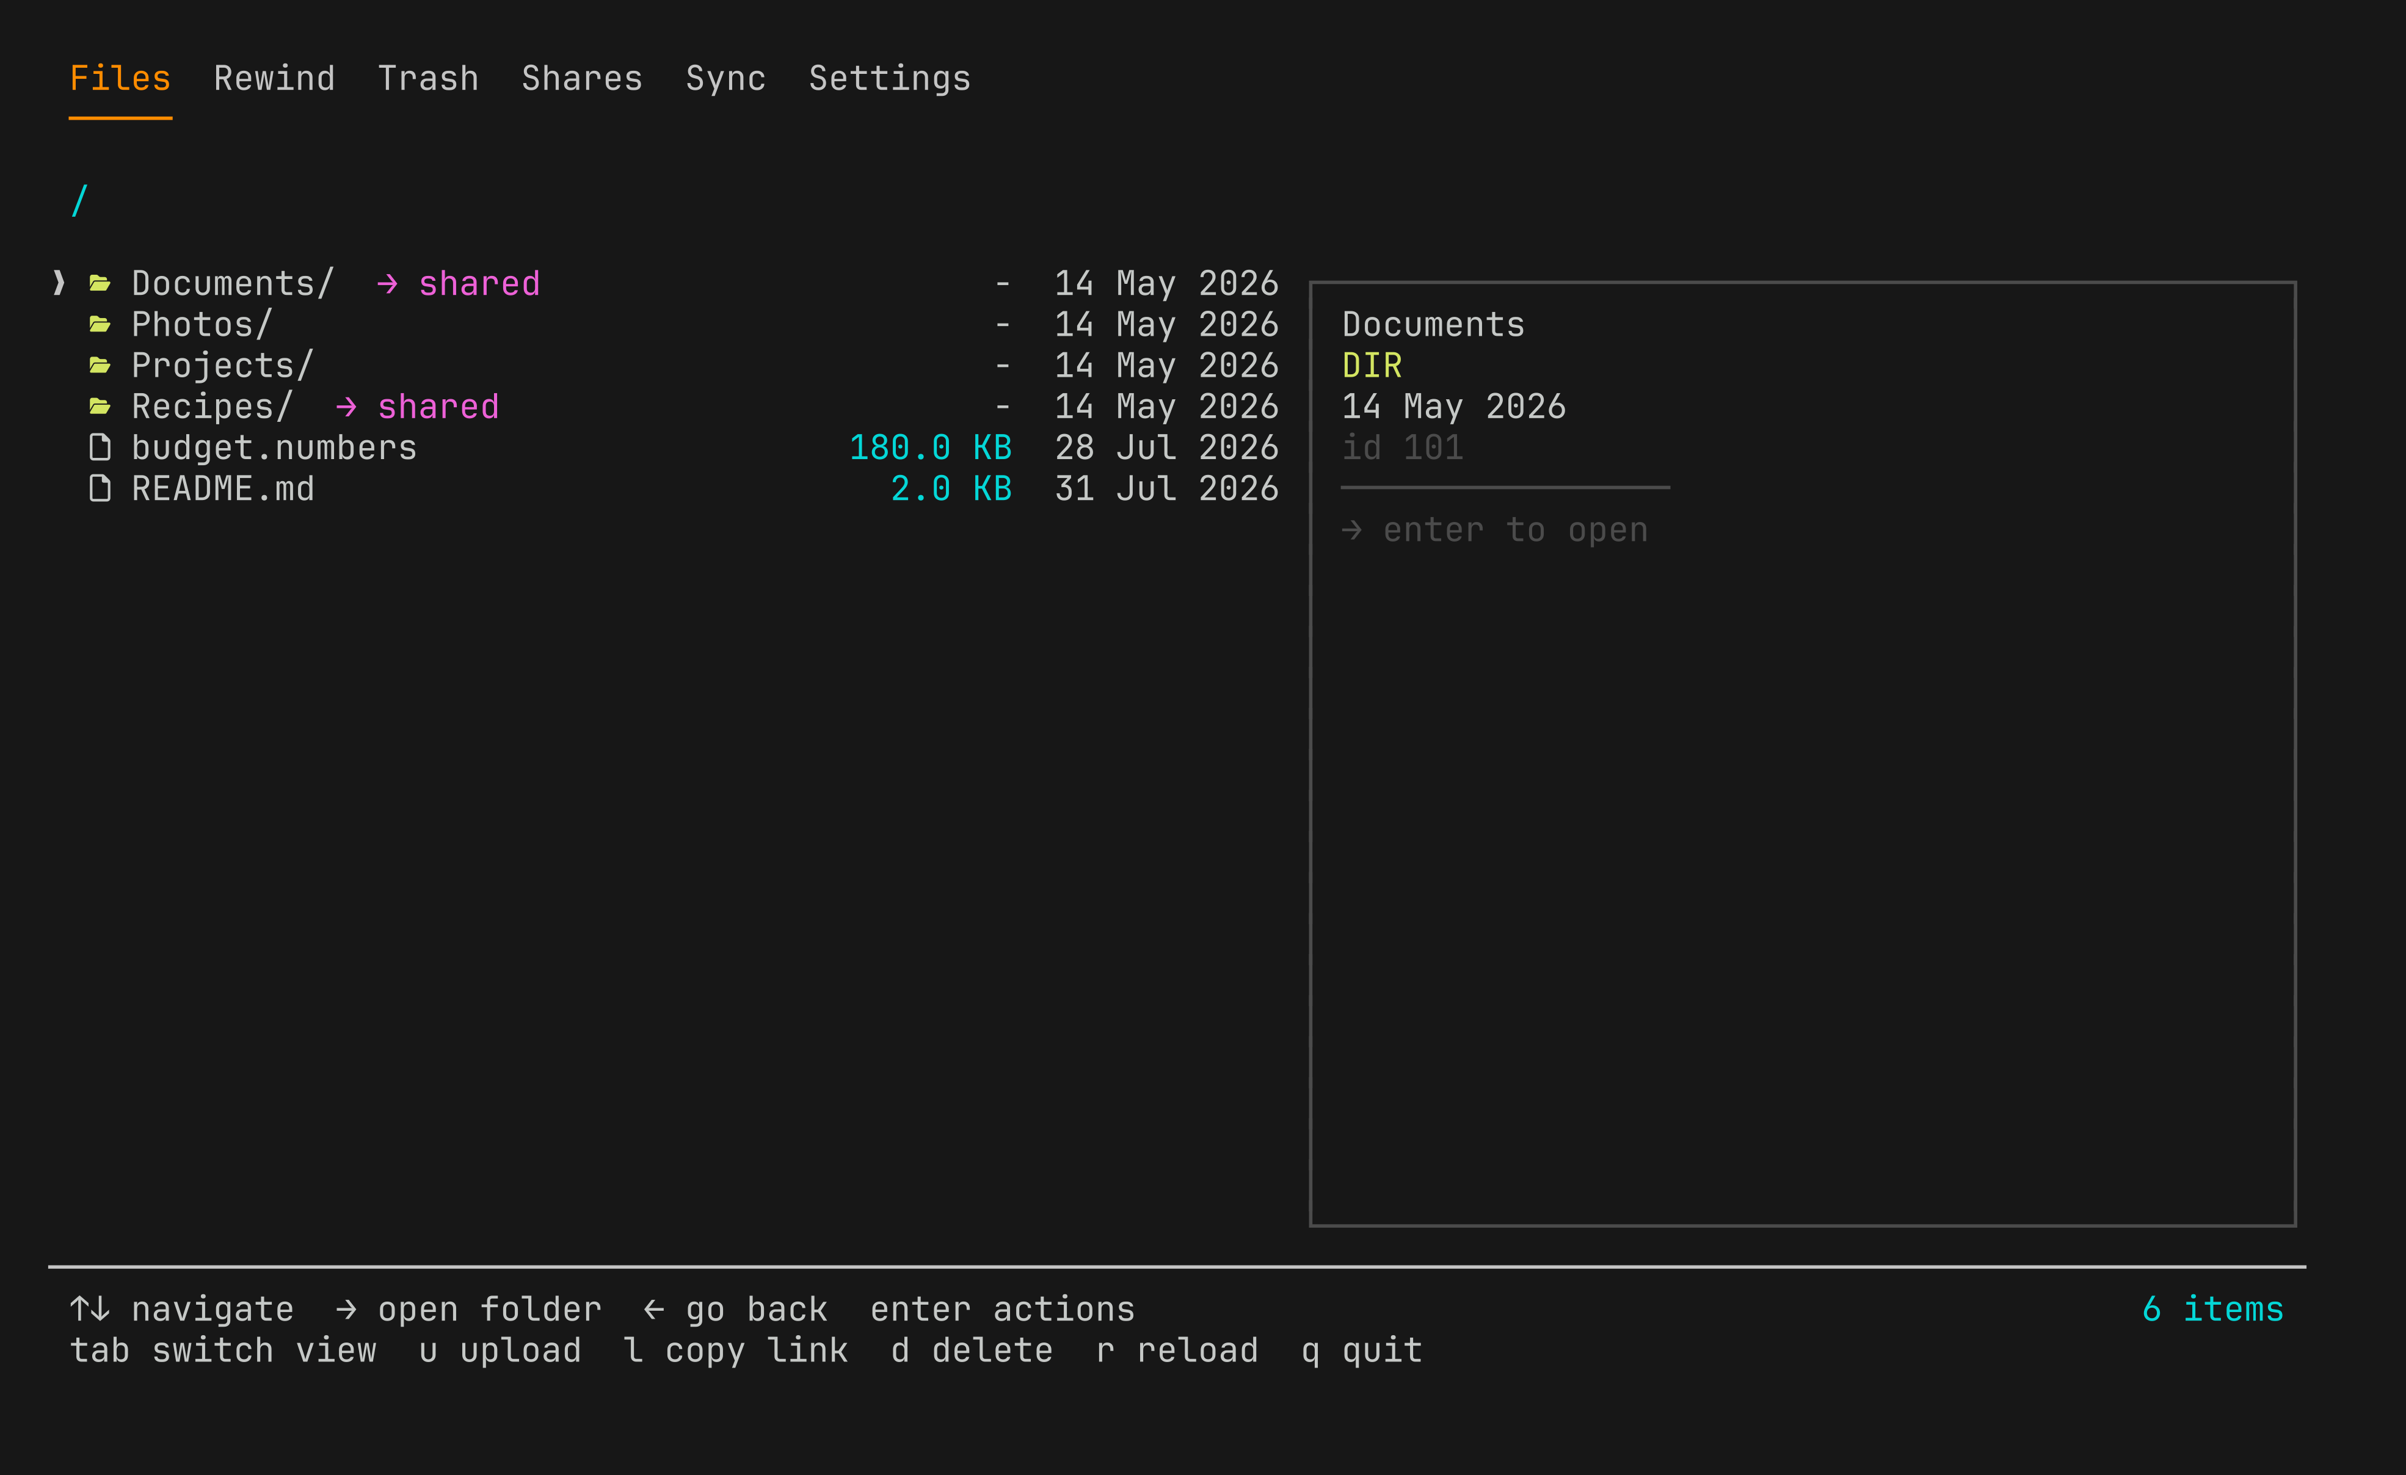The height and width of the screenshot is (1475, 2406).
Task: Click the selection chevron beside Documents
Action: pyautogui.click(x=59, y=283)
